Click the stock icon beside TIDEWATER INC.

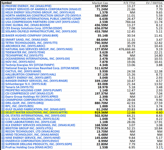(3, 52)
